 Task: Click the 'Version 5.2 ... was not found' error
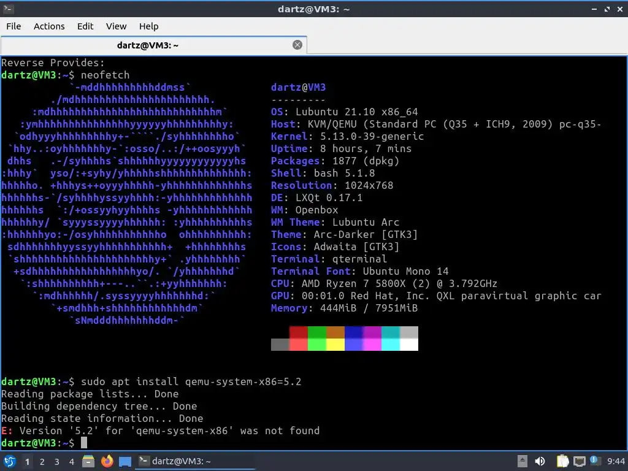tap(160, 431)
